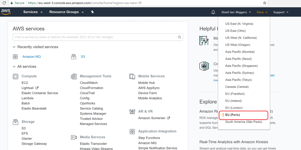Collapse the Recently visited services section

(x=14, y=47)
